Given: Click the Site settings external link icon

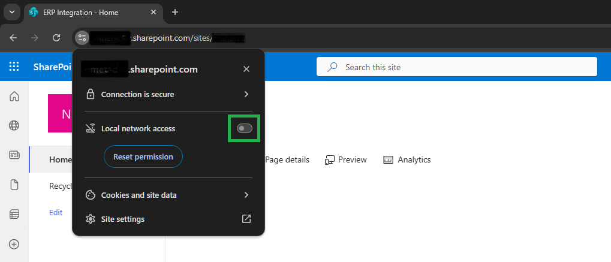Looking at the screenshot, I should click(x=246, y=219).
